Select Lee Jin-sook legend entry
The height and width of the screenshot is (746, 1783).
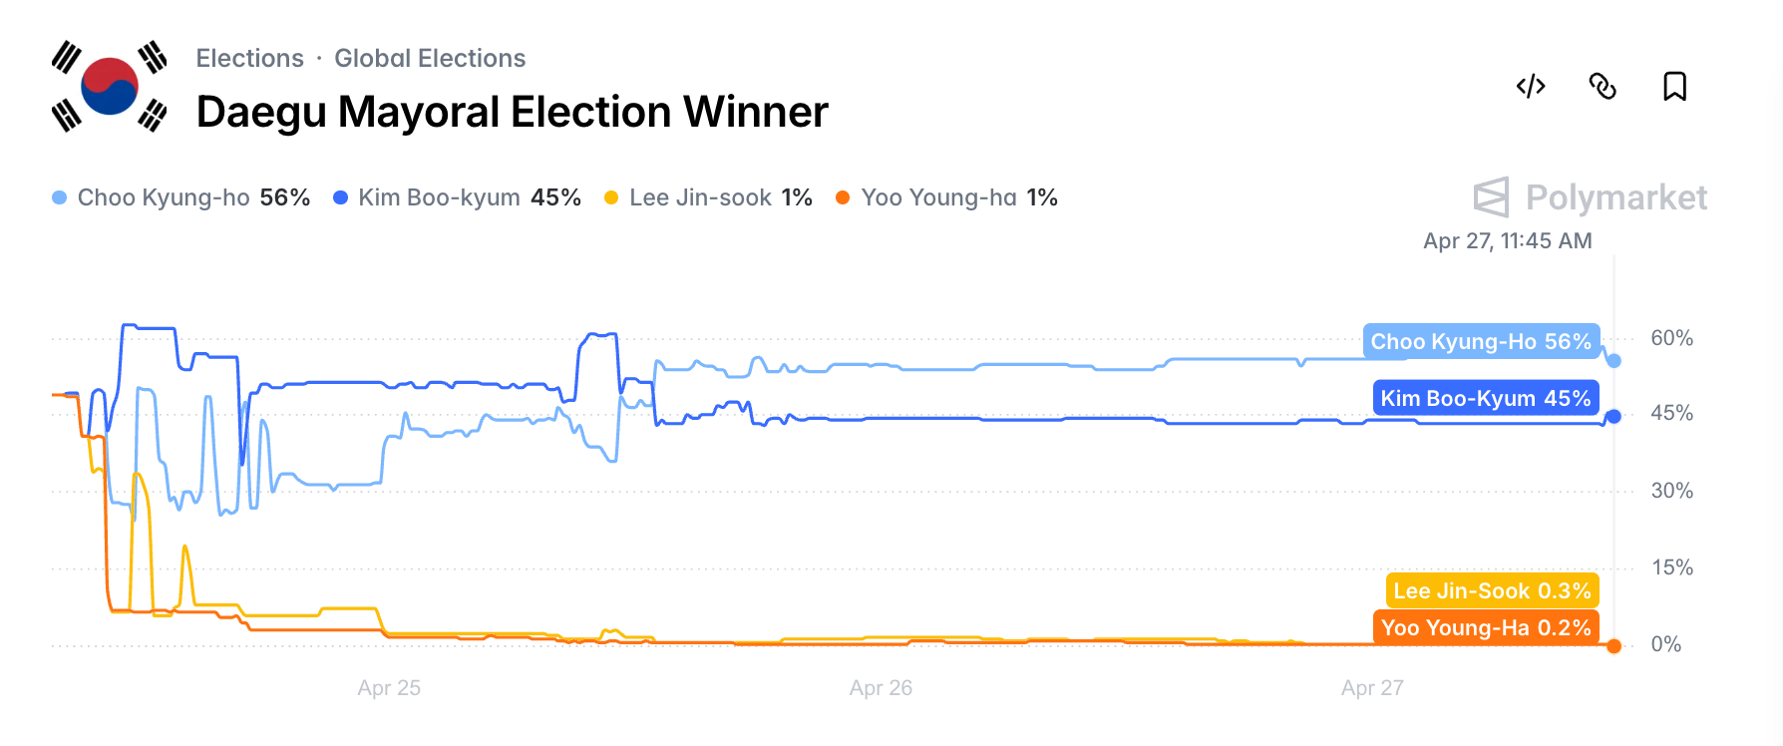point(708,197)
